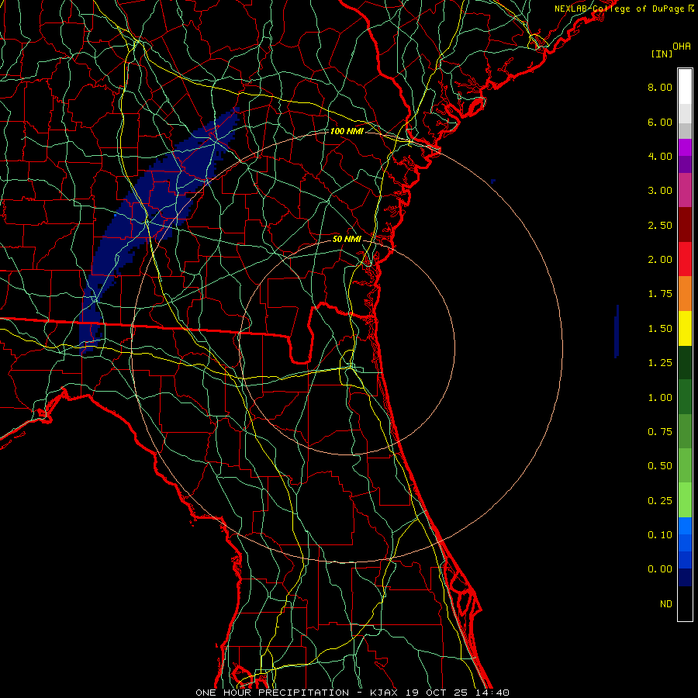Click the 6.00 legend value

pos(660,122)
